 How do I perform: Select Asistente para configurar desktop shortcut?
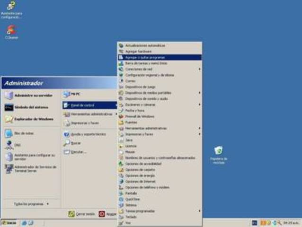click(x=11, y=9)
